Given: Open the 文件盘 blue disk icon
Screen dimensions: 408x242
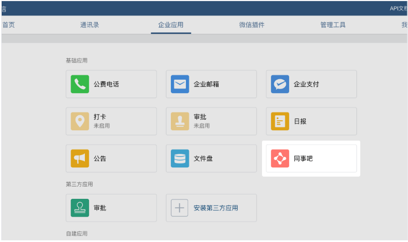Looking at the screenshot, I should [180, 158].
